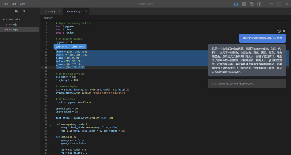
Task: Close the main.py tab
Action: click(x=86, y=12)
